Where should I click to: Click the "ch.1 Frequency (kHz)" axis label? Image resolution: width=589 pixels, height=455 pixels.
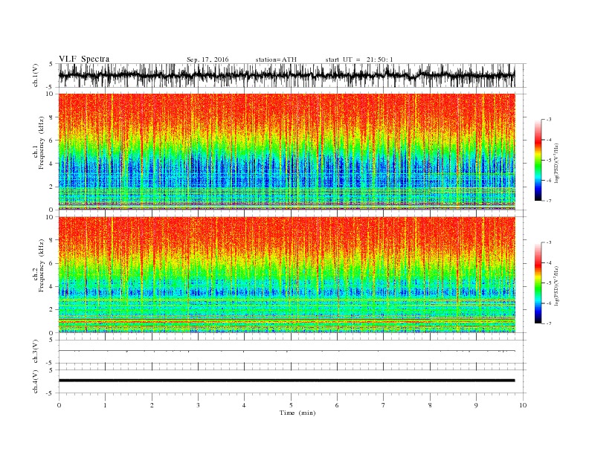39,143
